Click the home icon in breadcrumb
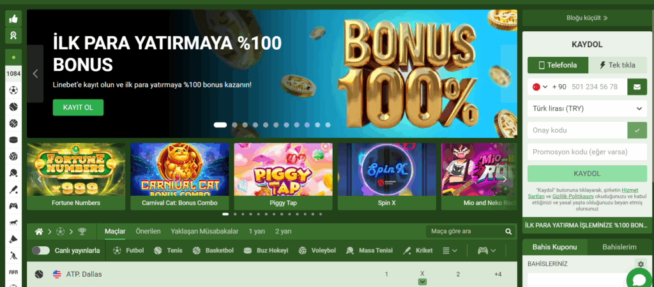The image size is (654, 287). click(39, 232)
